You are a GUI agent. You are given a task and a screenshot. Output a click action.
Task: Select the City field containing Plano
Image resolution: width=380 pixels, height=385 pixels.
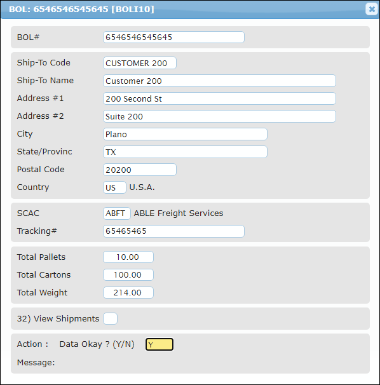click(185, 134)
